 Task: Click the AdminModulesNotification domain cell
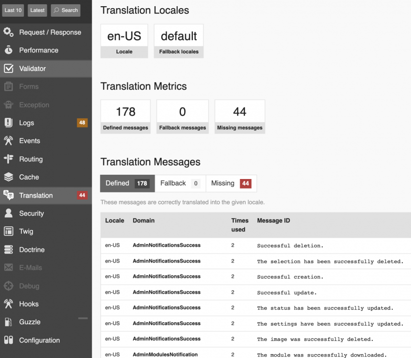(x=165, y=354)
